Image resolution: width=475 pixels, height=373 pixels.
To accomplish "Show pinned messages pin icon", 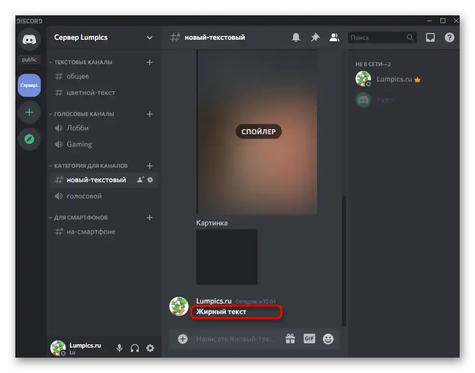I will (x=315, y=37).
